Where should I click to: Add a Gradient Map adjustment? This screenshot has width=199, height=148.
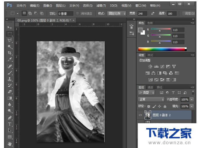click(x=174, y=80)
